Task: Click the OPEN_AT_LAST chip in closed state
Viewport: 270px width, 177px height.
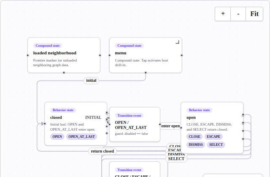Action: click(x=81, y=137)
